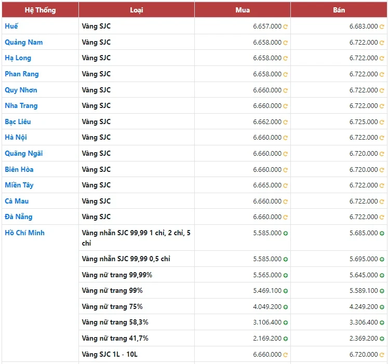Screen dimensions: 388x364
Task: Click the green arrow icon next to 3.306.400
Action: point(382,322)
